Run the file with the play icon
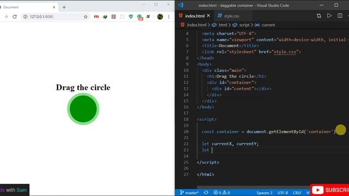 pos(329,16)
